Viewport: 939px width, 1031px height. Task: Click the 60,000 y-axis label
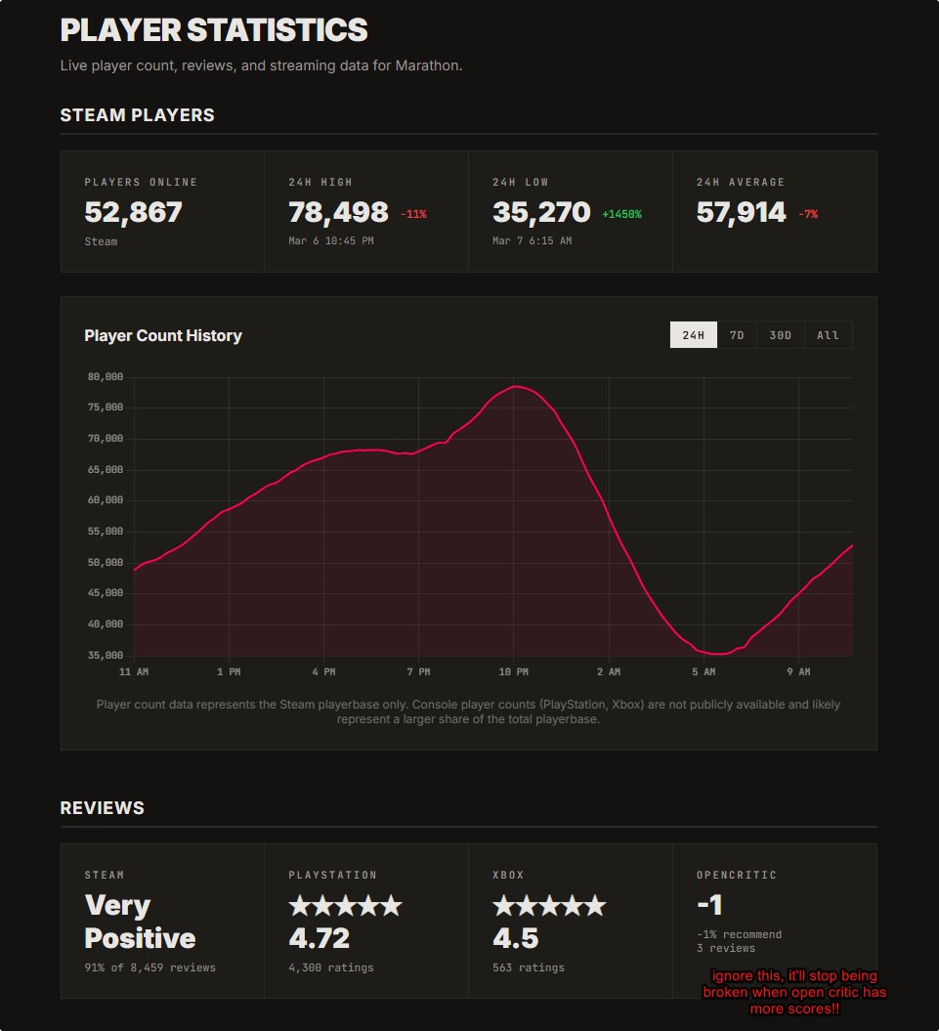click(x=106, y=500)
